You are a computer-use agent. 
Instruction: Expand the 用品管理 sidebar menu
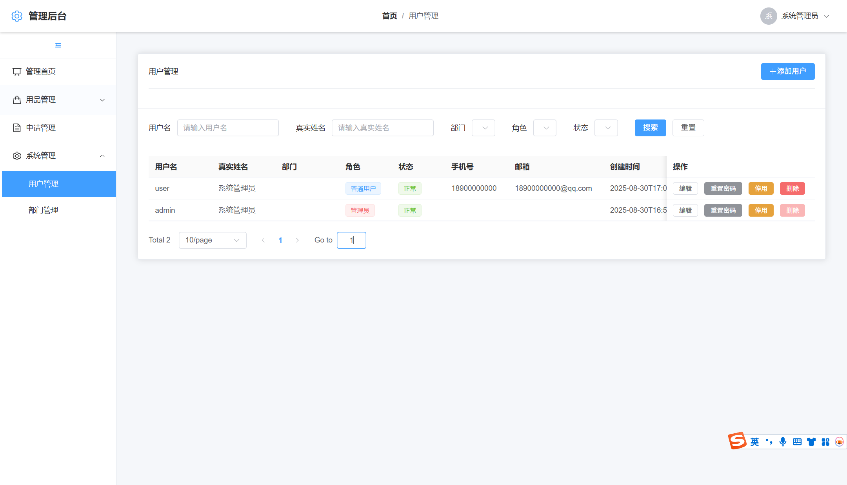click(x=58, y=100)
